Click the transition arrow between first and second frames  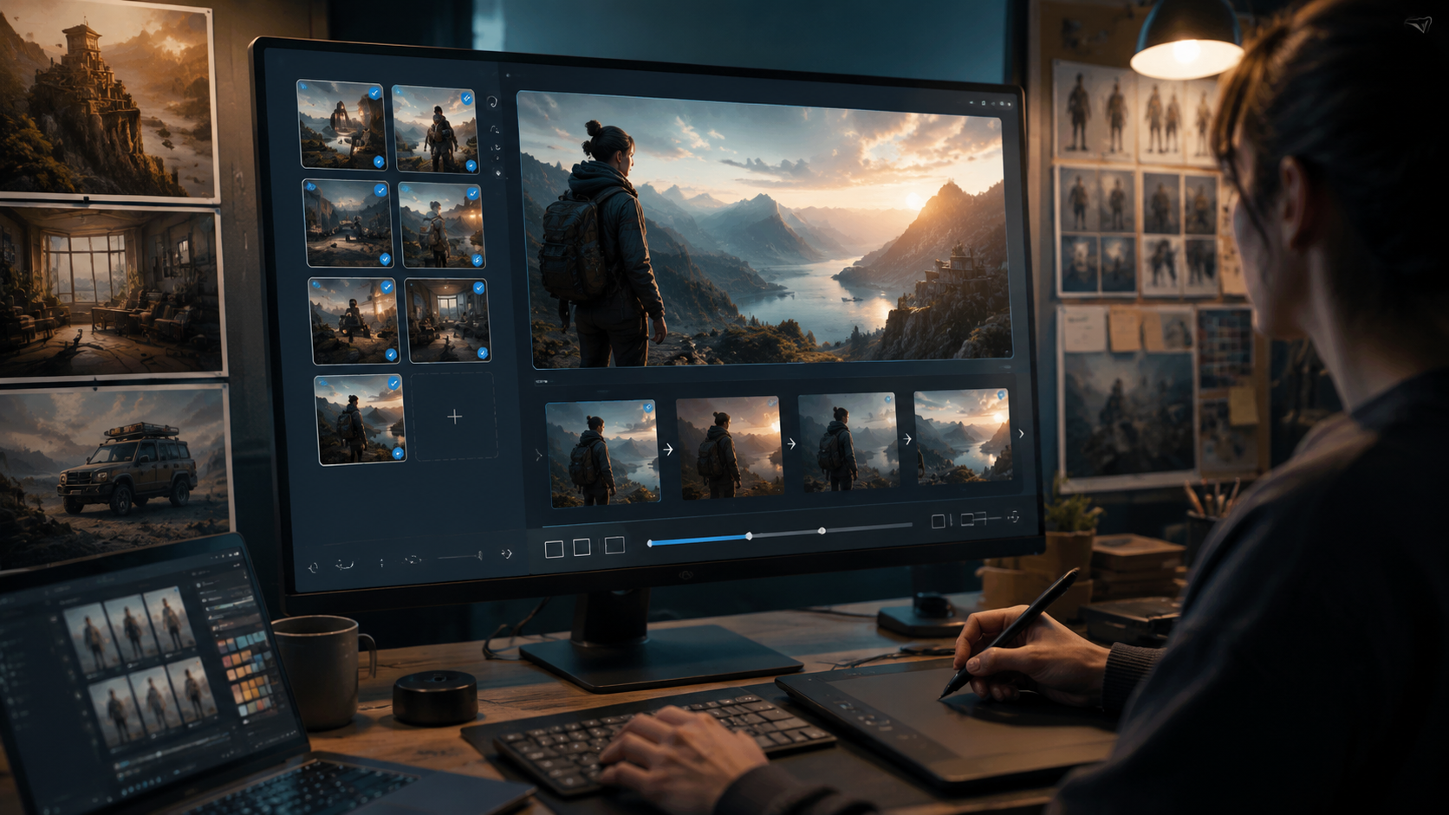click(668, 450)
